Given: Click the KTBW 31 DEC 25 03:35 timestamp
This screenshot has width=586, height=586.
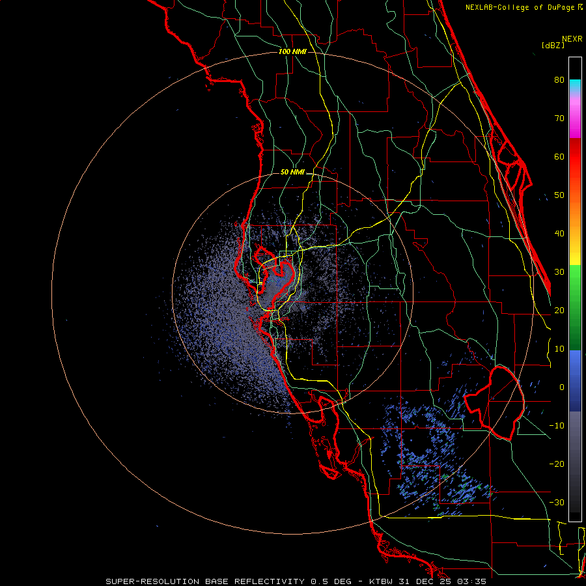Looking at the screenshot, I should [x=428, y=581].
